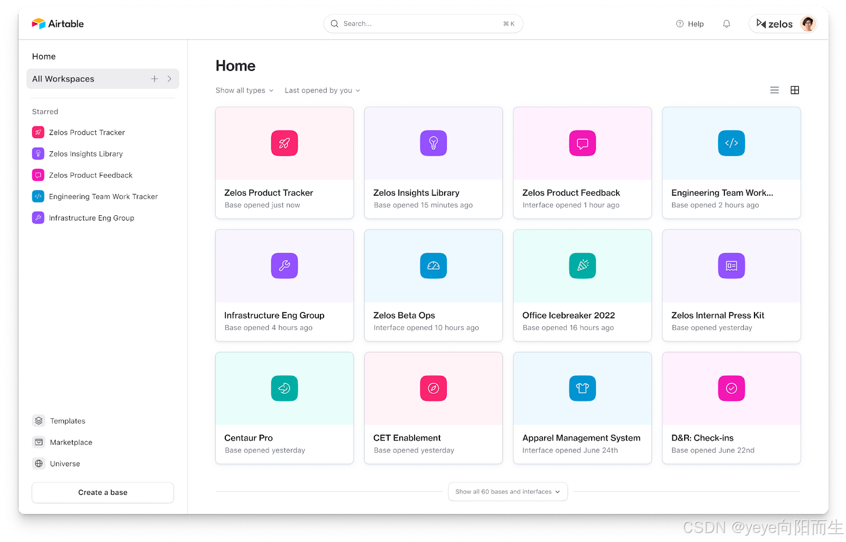Click the newspaper icon on Zelos Internal Press Kit card
The height and width of the screenshot is (542, 846).
[x=732, y=266]
